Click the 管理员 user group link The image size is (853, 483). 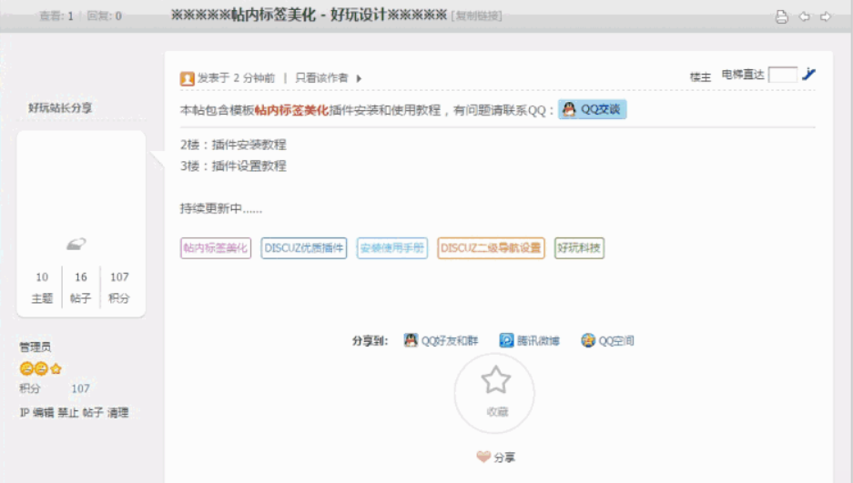coord(36,347)
